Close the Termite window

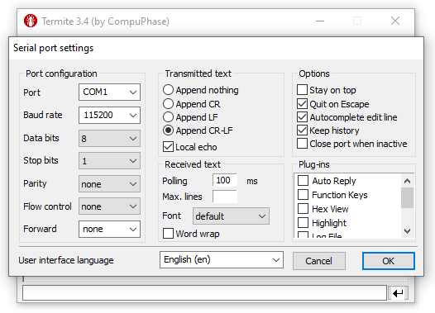[x=395, y=21]
